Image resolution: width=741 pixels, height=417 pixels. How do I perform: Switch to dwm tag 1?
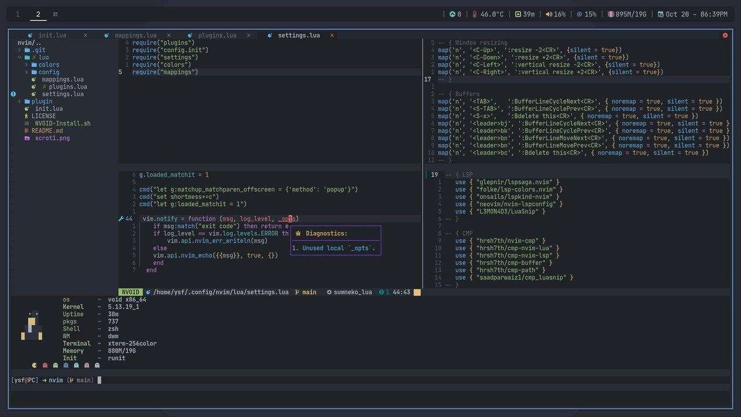(x=17, y=14)
